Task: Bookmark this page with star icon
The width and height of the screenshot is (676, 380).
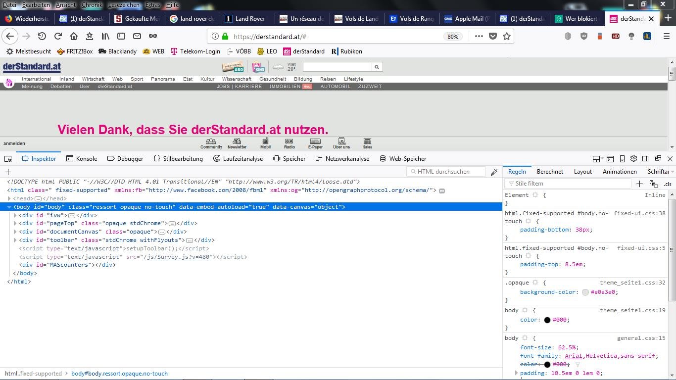Action: point(507,36)
